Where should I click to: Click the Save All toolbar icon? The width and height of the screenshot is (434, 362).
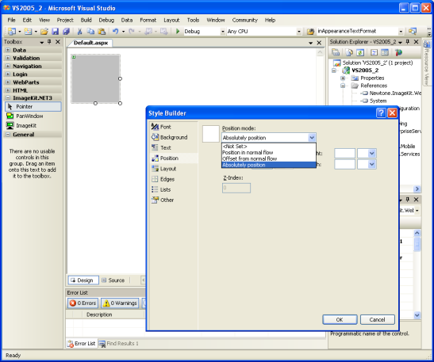coord(66,31)
